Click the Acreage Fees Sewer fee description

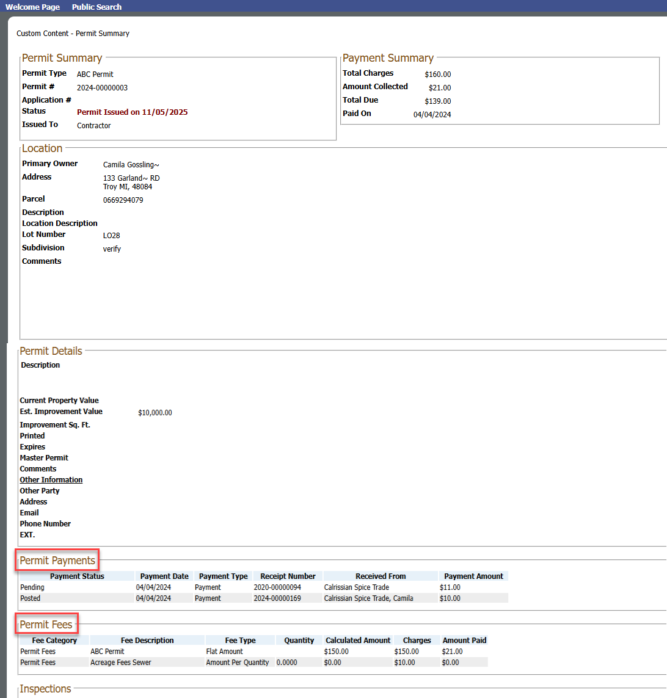(x=121, y=663)
